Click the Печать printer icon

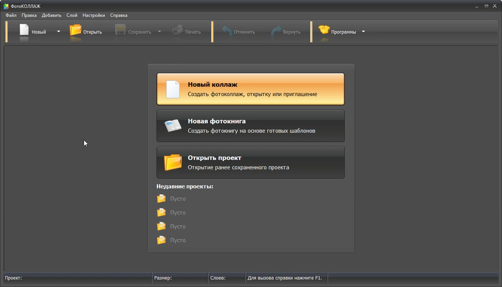click(177, 30)
